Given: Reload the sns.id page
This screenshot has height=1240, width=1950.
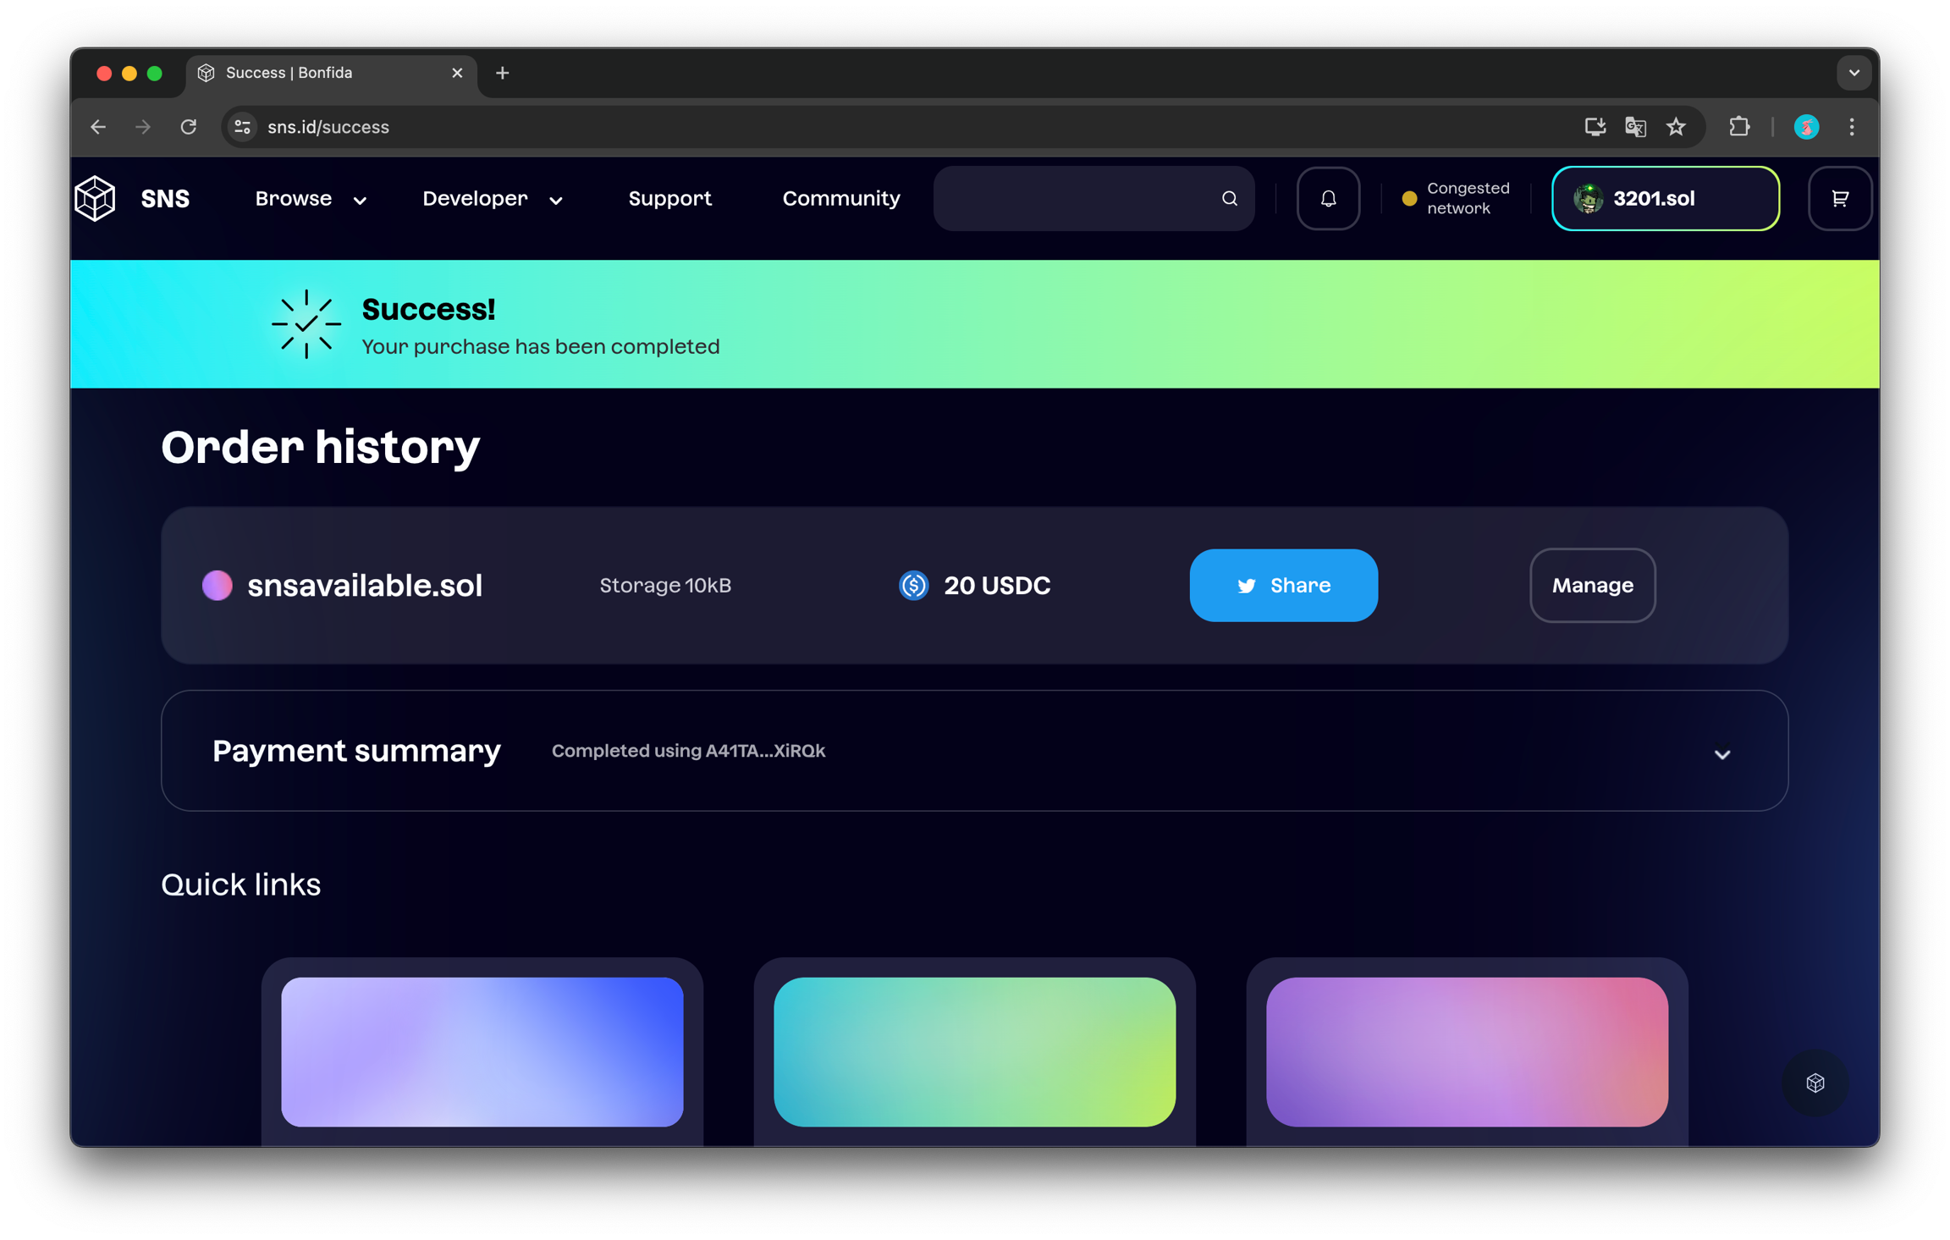Looking at the screenshot, I should (189, 127).
